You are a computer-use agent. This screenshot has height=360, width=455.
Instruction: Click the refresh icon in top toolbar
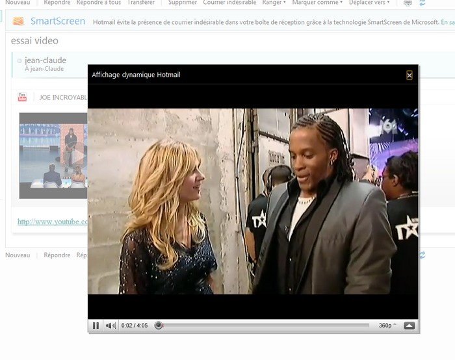point(422,3)
